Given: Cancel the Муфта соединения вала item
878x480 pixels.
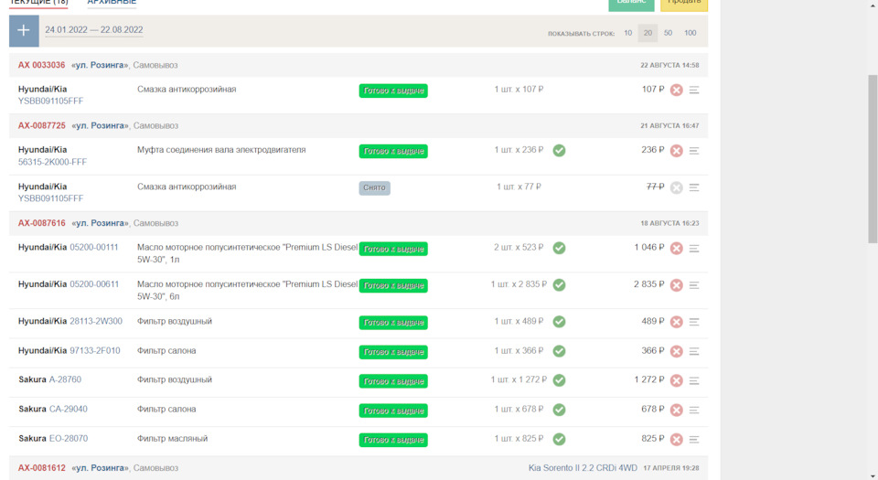Looking at the screenshot, I should tap(677, 151).
